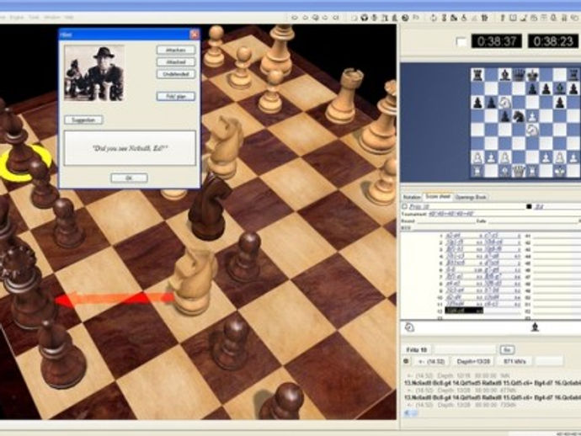Click the Attacked button in hint dialog

(x=176, y=61)
